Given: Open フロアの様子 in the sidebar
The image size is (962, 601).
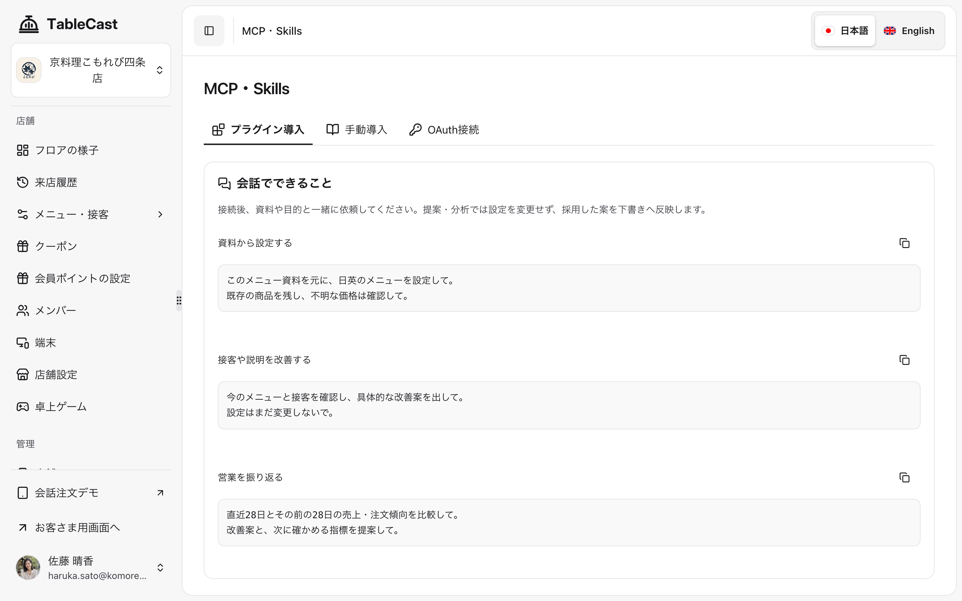Looking at the screenshot, I should click(x=91, y=150).
